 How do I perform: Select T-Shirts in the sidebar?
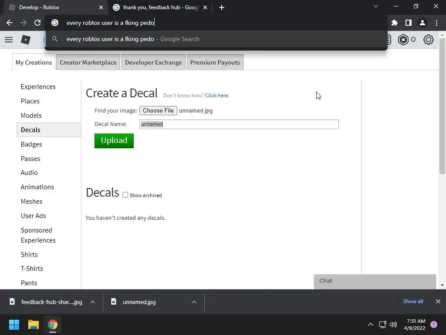pos(32,268)
